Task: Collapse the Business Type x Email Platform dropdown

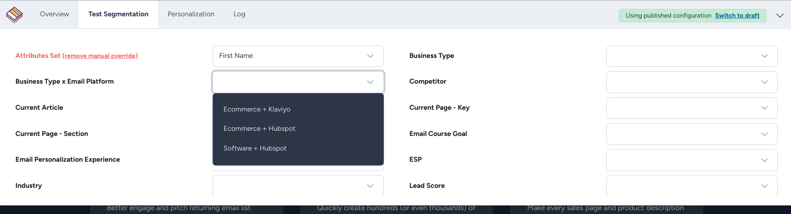Action: [298, 82]
